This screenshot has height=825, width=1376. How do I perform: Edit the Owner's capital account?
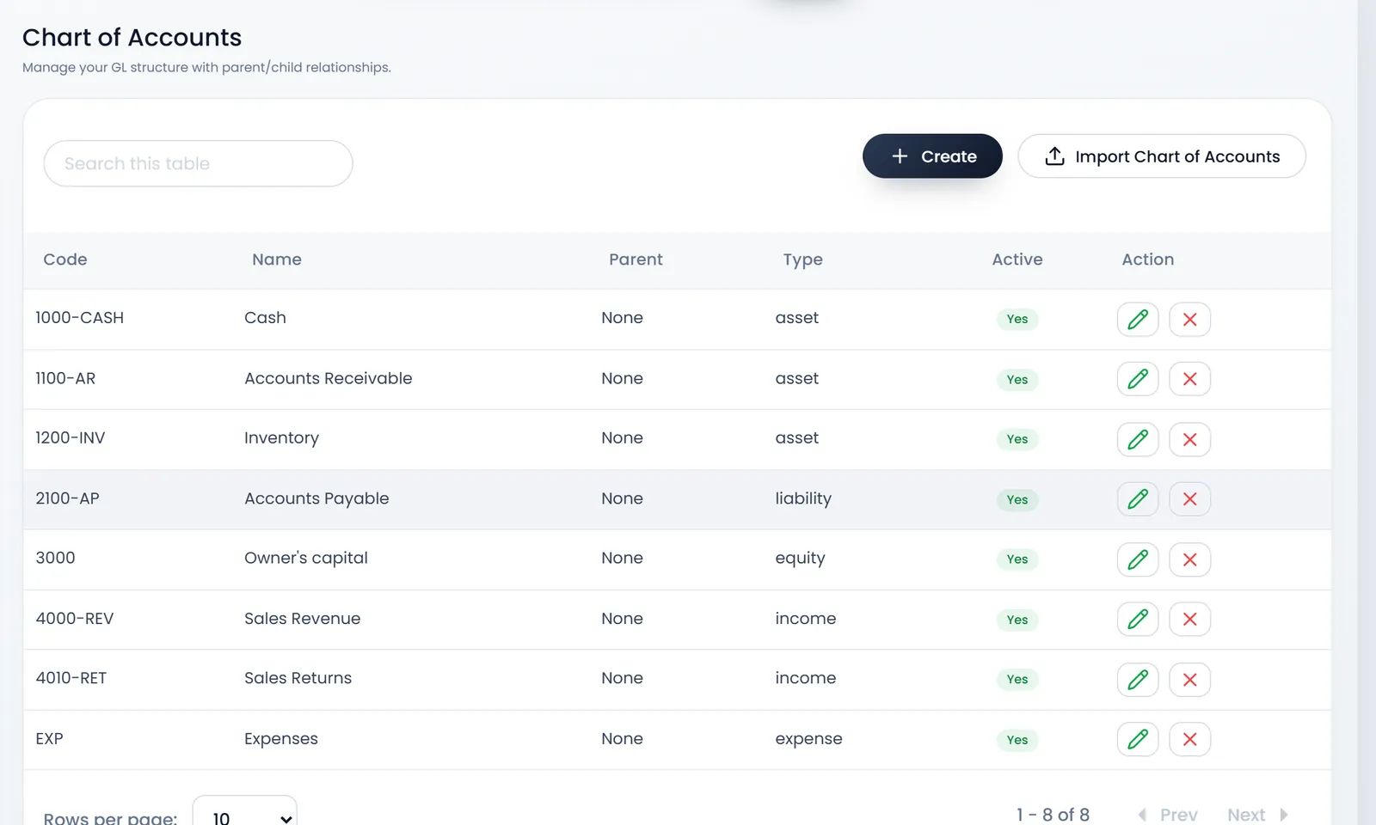click(1138, 559)
